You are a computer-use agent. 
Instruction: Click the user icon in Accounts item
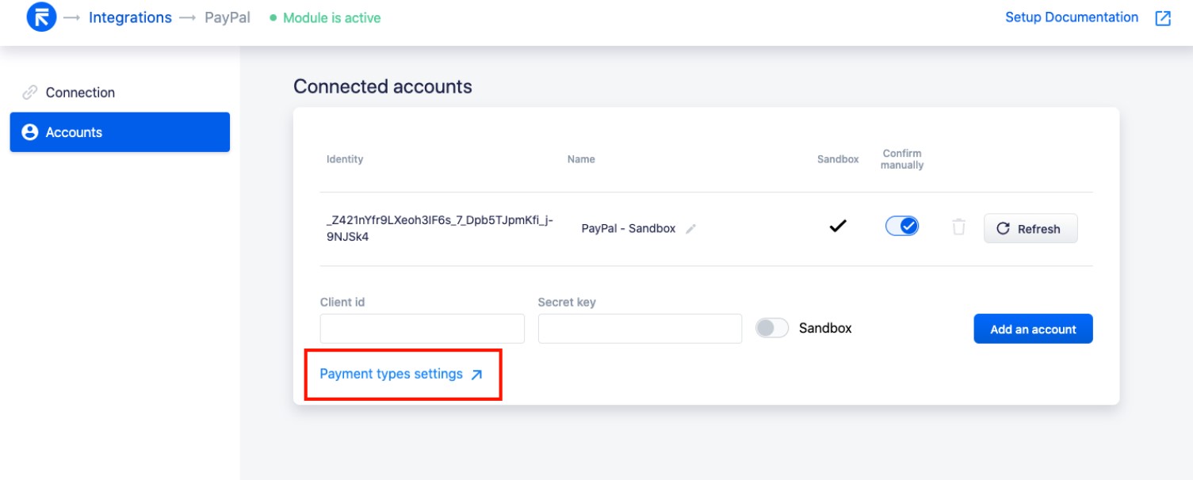click(30, 132)
